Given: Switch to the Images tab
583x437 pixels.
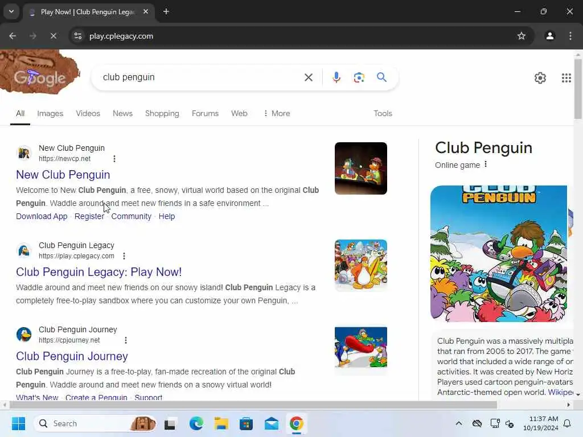Looking at the screenshot, I should point(50,113).
